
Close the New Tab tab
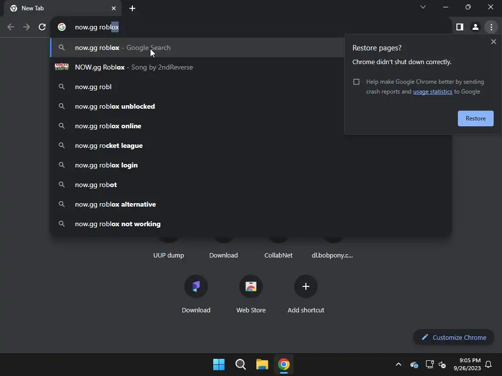[x=114, y=8]
